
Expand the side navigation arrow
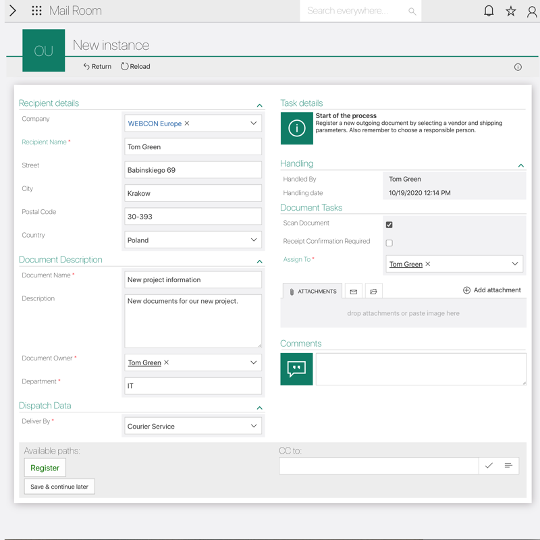(13, 11)
